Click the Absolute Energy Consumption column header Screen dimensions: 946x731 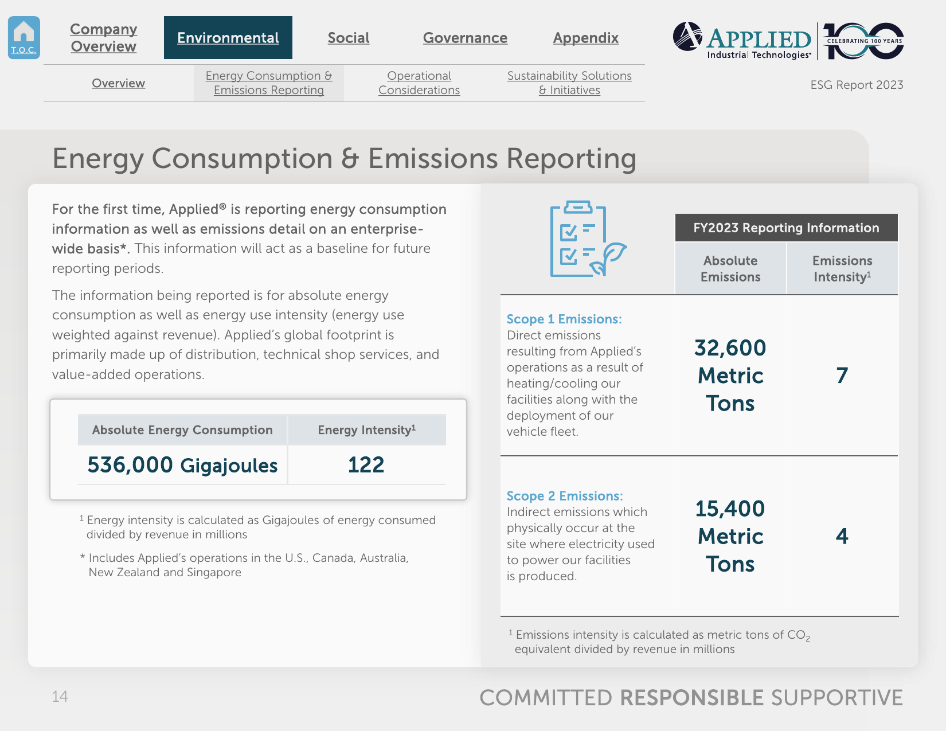182,430
